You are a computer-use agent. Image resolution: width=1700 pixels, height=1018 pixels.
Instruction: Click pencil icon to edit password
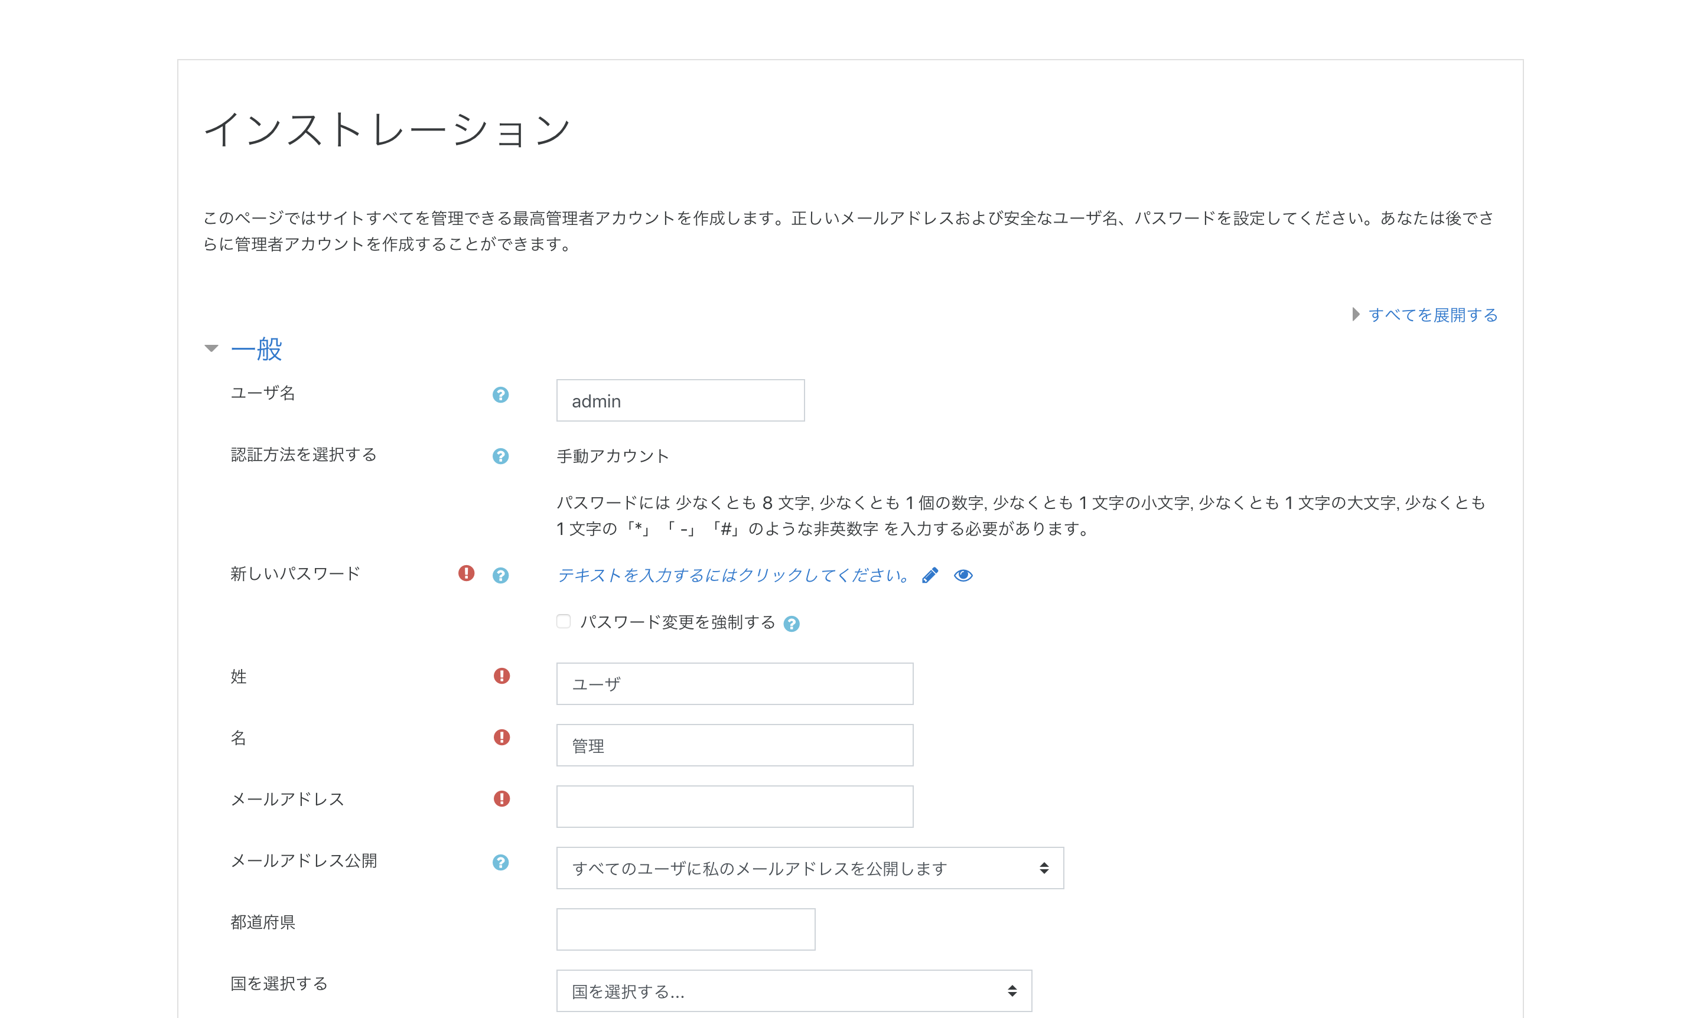pyautogui.click(x=929, y=575)
